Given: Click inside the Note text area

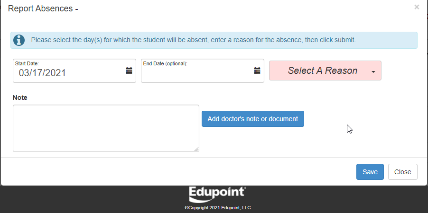Looking at the screenshot, I should tap(106, 128).
